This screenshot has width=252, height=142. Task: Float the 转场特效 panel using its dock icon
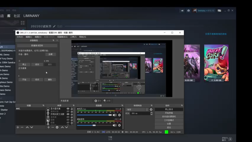(152, 105)
